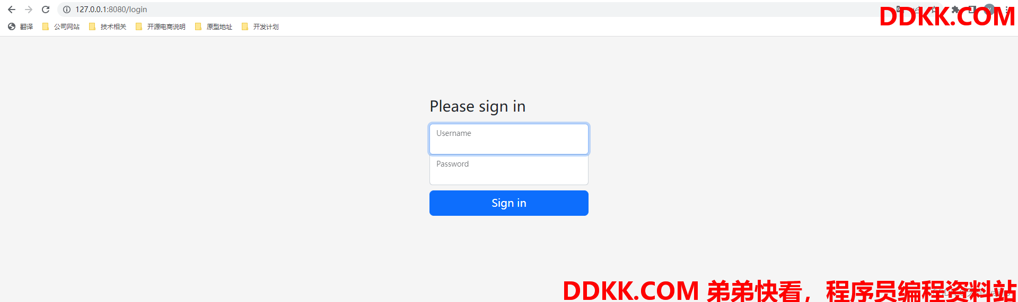Image resolution: width=1018 pixels, height=302 pixels.
Task: Reload the login page
Action: [x=46, y=10]
